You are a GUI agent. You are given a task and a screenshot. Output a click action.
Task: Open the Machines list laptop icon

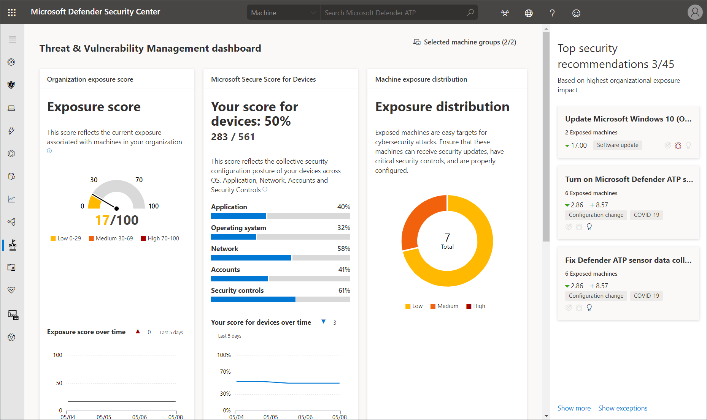tap(11, 108)
